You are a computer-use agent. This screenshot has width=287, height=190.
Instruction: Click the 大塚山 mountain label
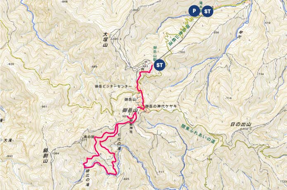click(x=105, y=40)
